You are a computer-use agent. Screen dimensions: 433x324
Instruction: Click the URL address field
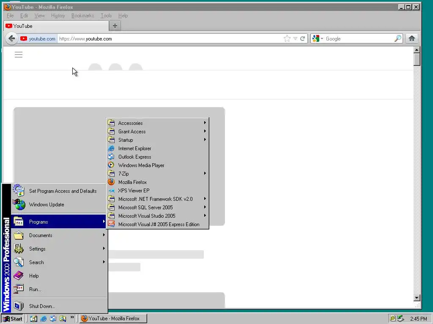[170, 39]
